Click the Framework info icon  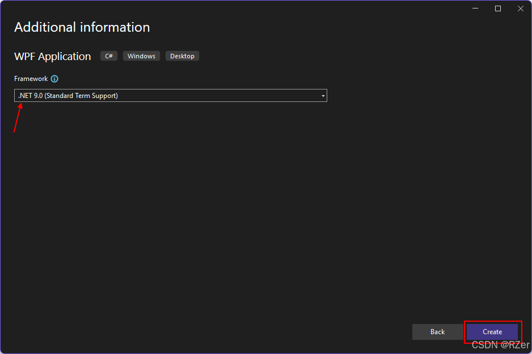54,79
